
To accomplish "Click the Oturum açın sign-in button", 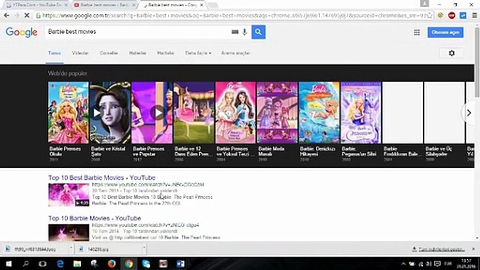I will click(x=445, y=32).
